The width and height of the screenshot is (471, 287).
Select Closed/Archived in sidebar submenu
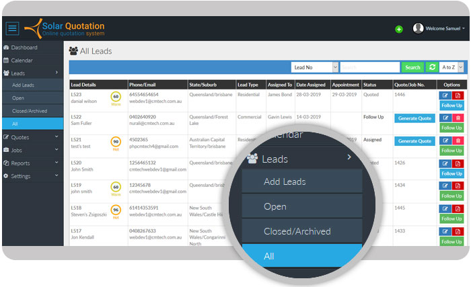pos(32,111)
